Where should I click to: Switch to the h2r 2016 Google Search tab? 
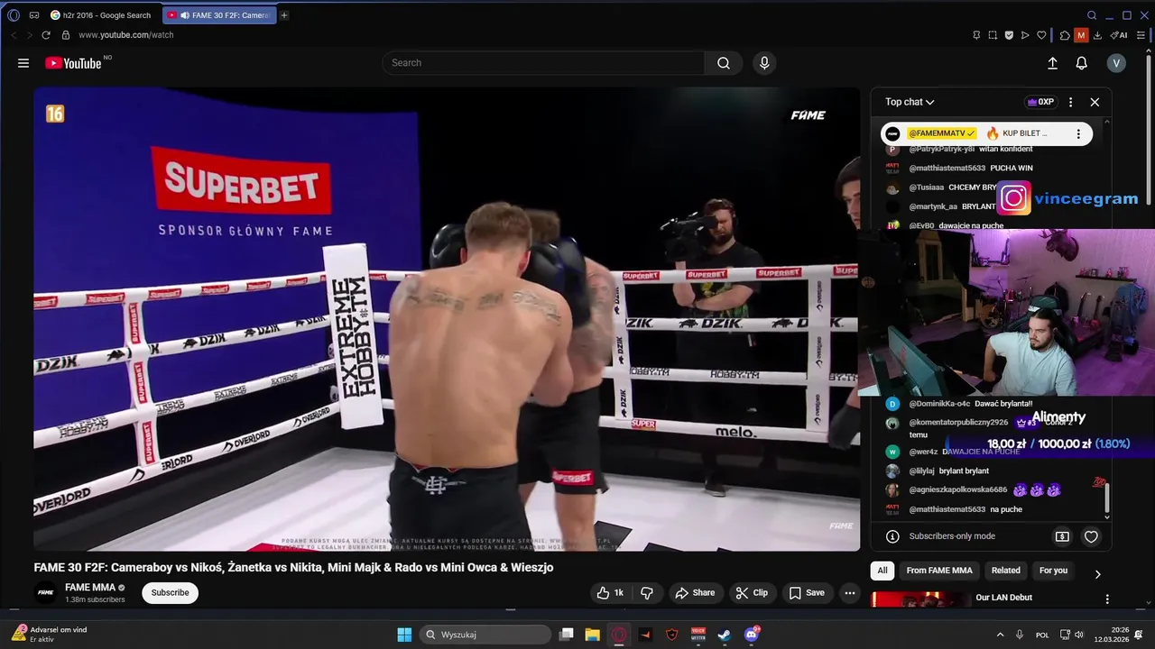(103, 15)
